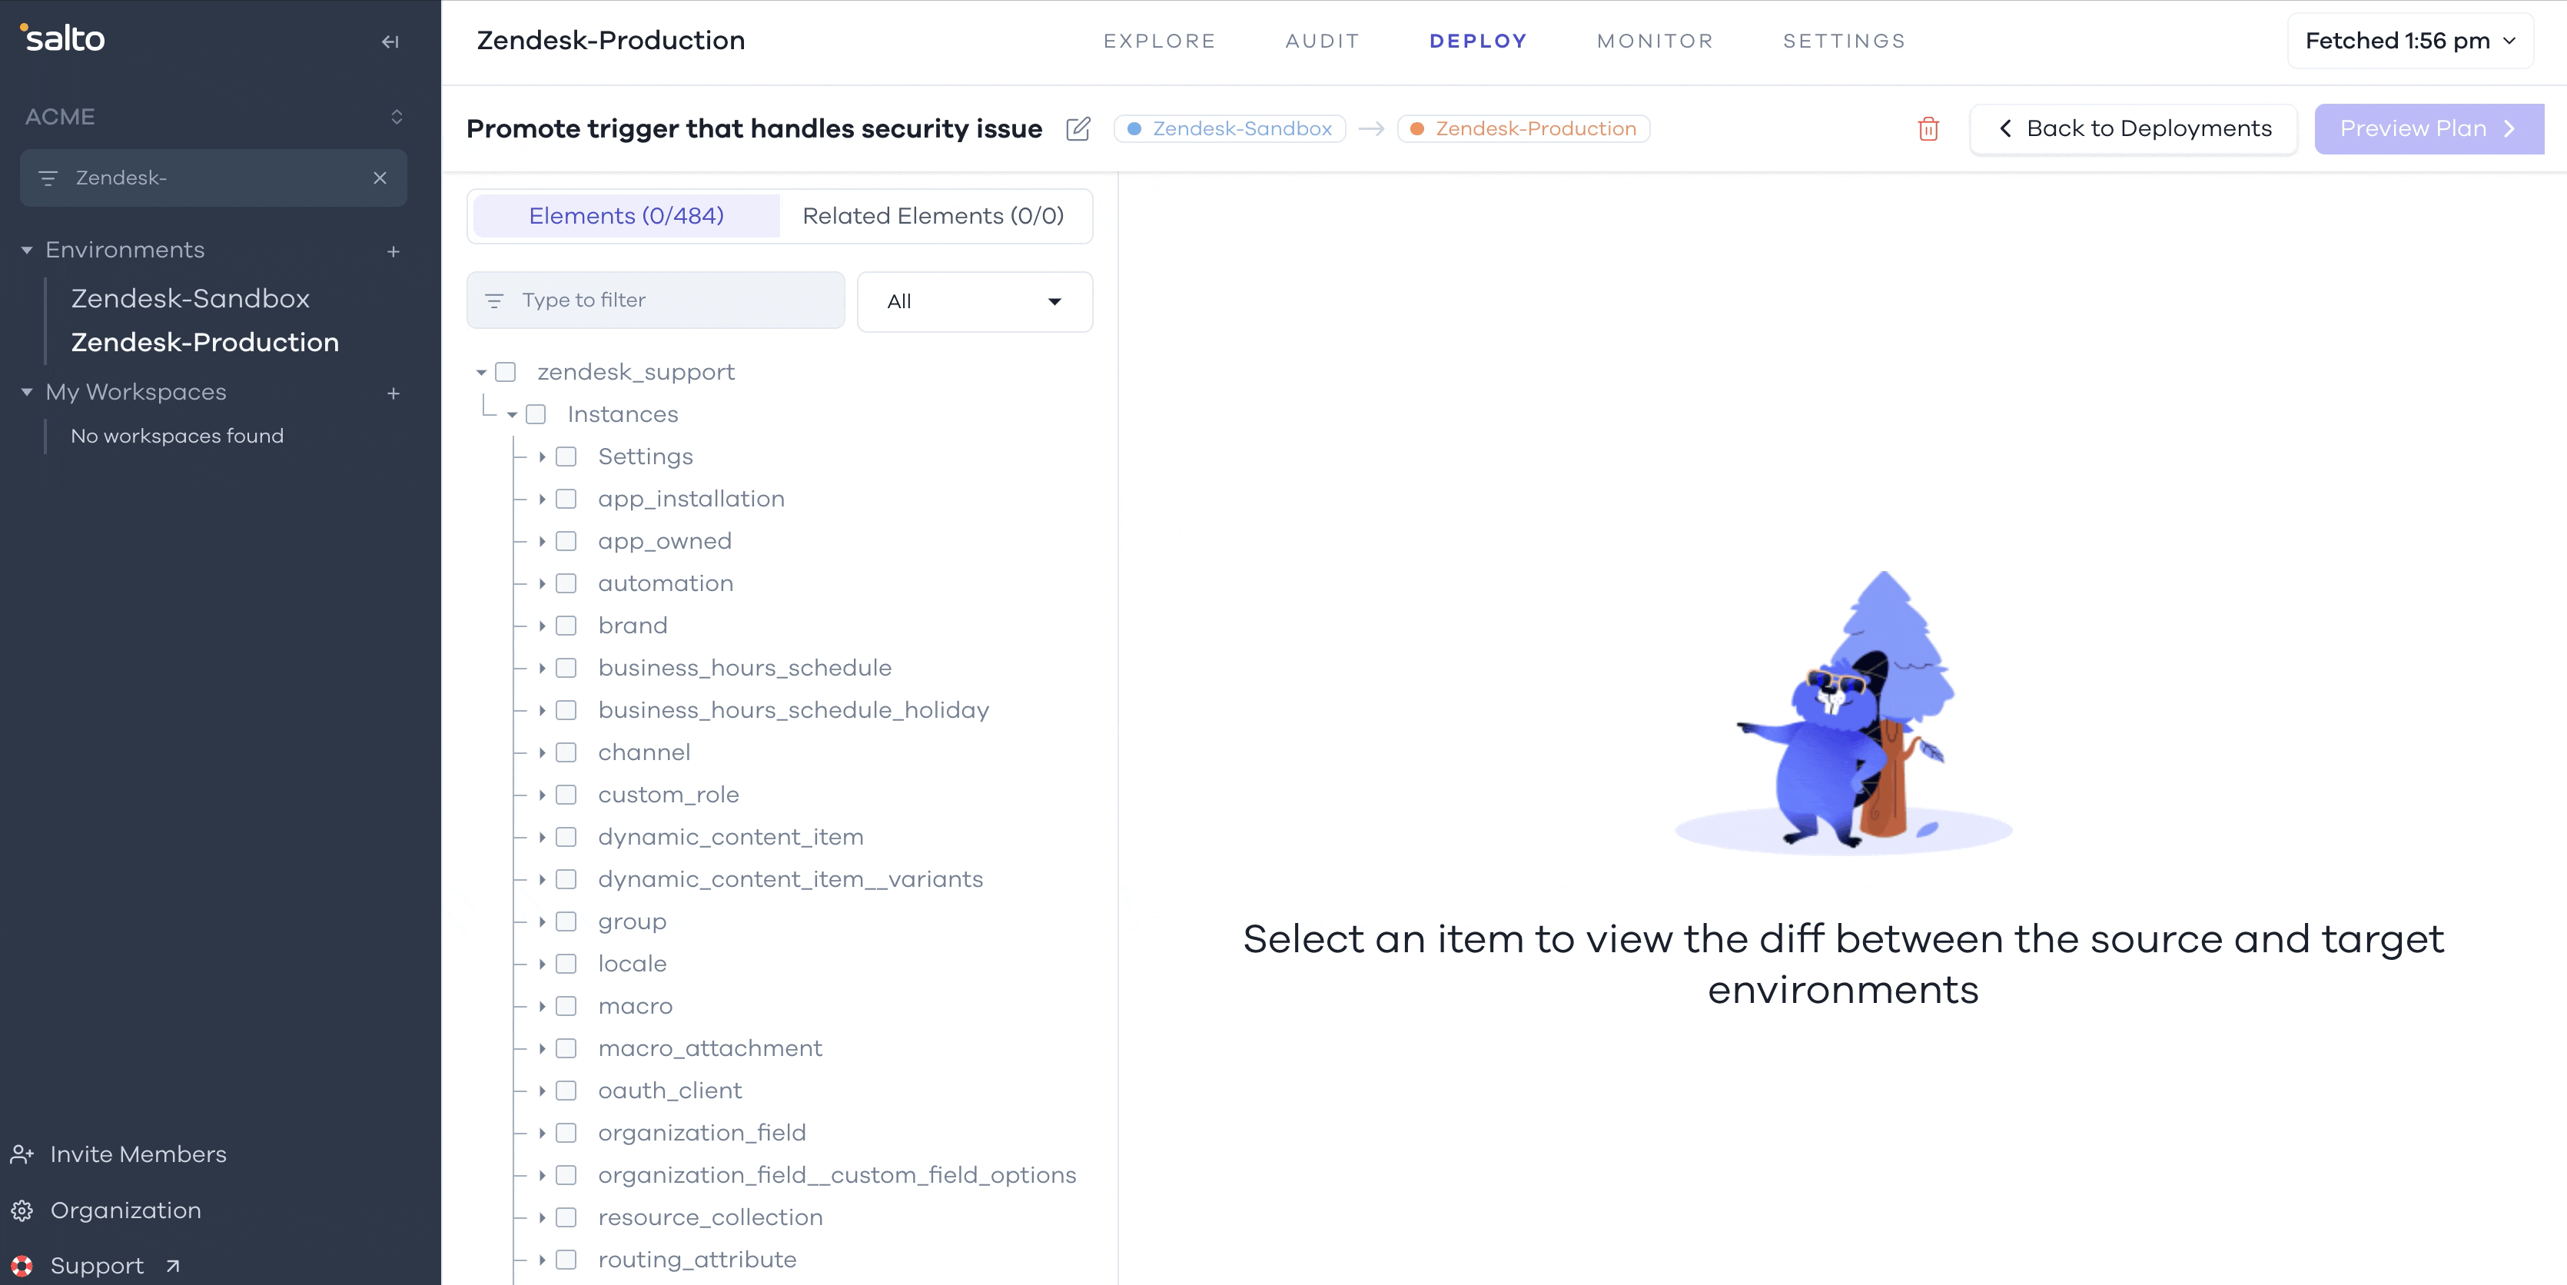Delete the deployment with trash icon

coord(1928,129)
